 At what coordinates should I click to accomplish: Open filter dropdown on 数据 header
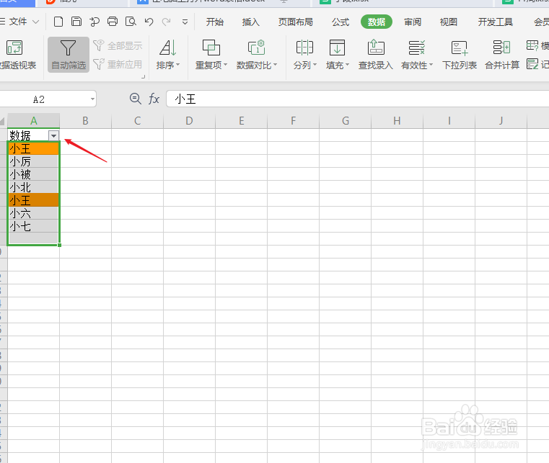pos(53,135)
